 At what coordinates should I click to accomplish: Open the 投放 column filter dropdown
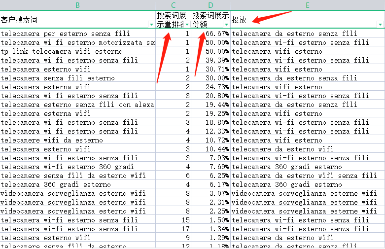pos(380,24)
